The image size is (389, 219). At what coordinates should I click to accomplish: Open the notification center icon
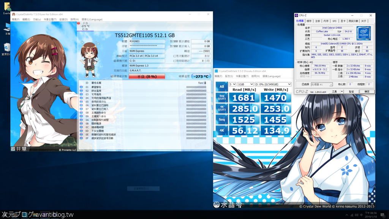(x=383, y=215)
